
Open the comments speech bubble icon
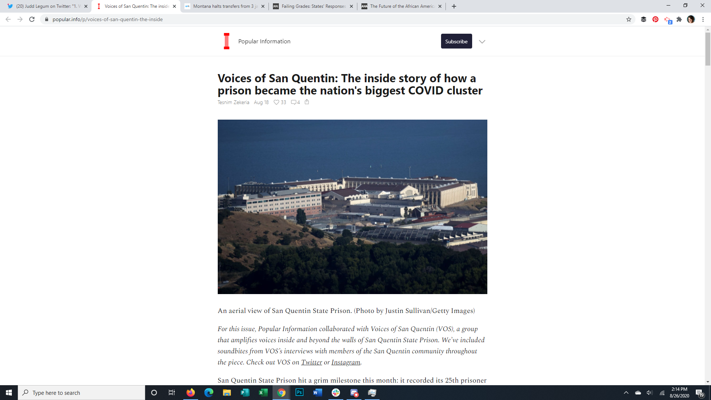tap(293, 102)
